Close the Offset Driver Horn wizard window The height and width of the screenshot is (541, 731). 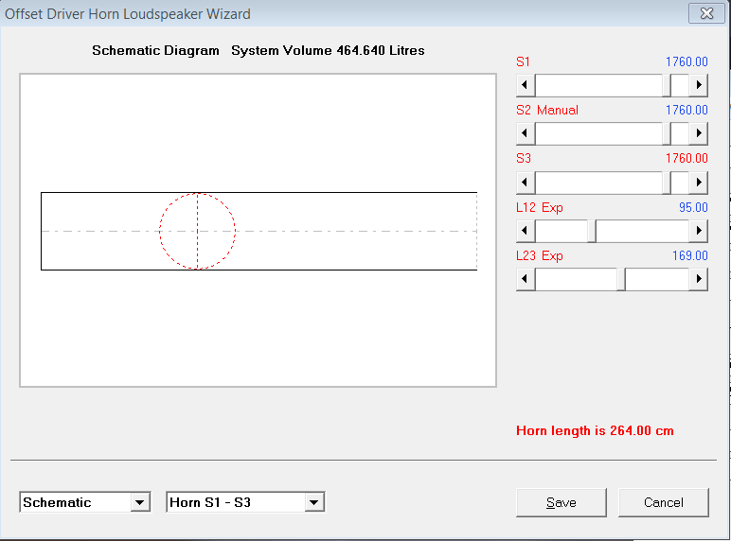706,13
